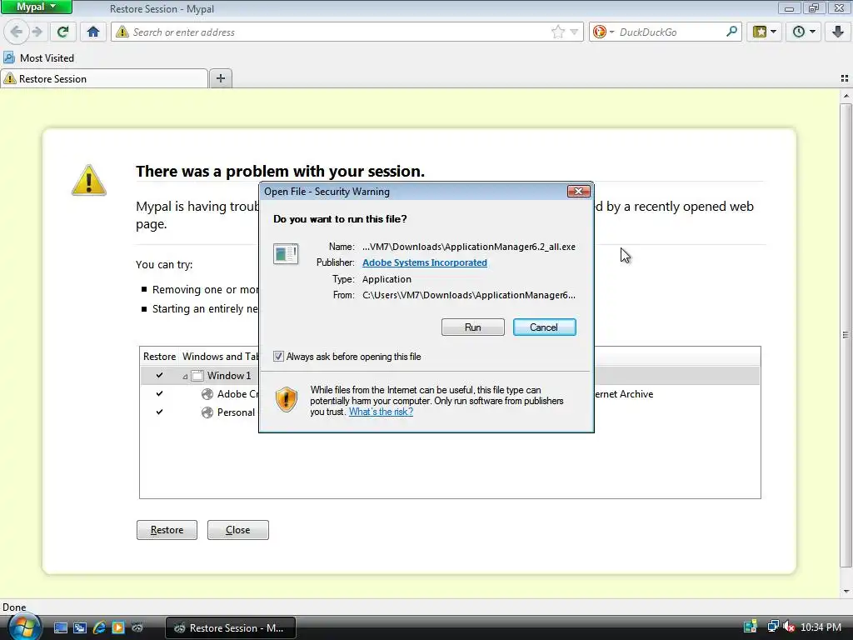Click the scrollbar down arrow

click(x=846, y=591)
